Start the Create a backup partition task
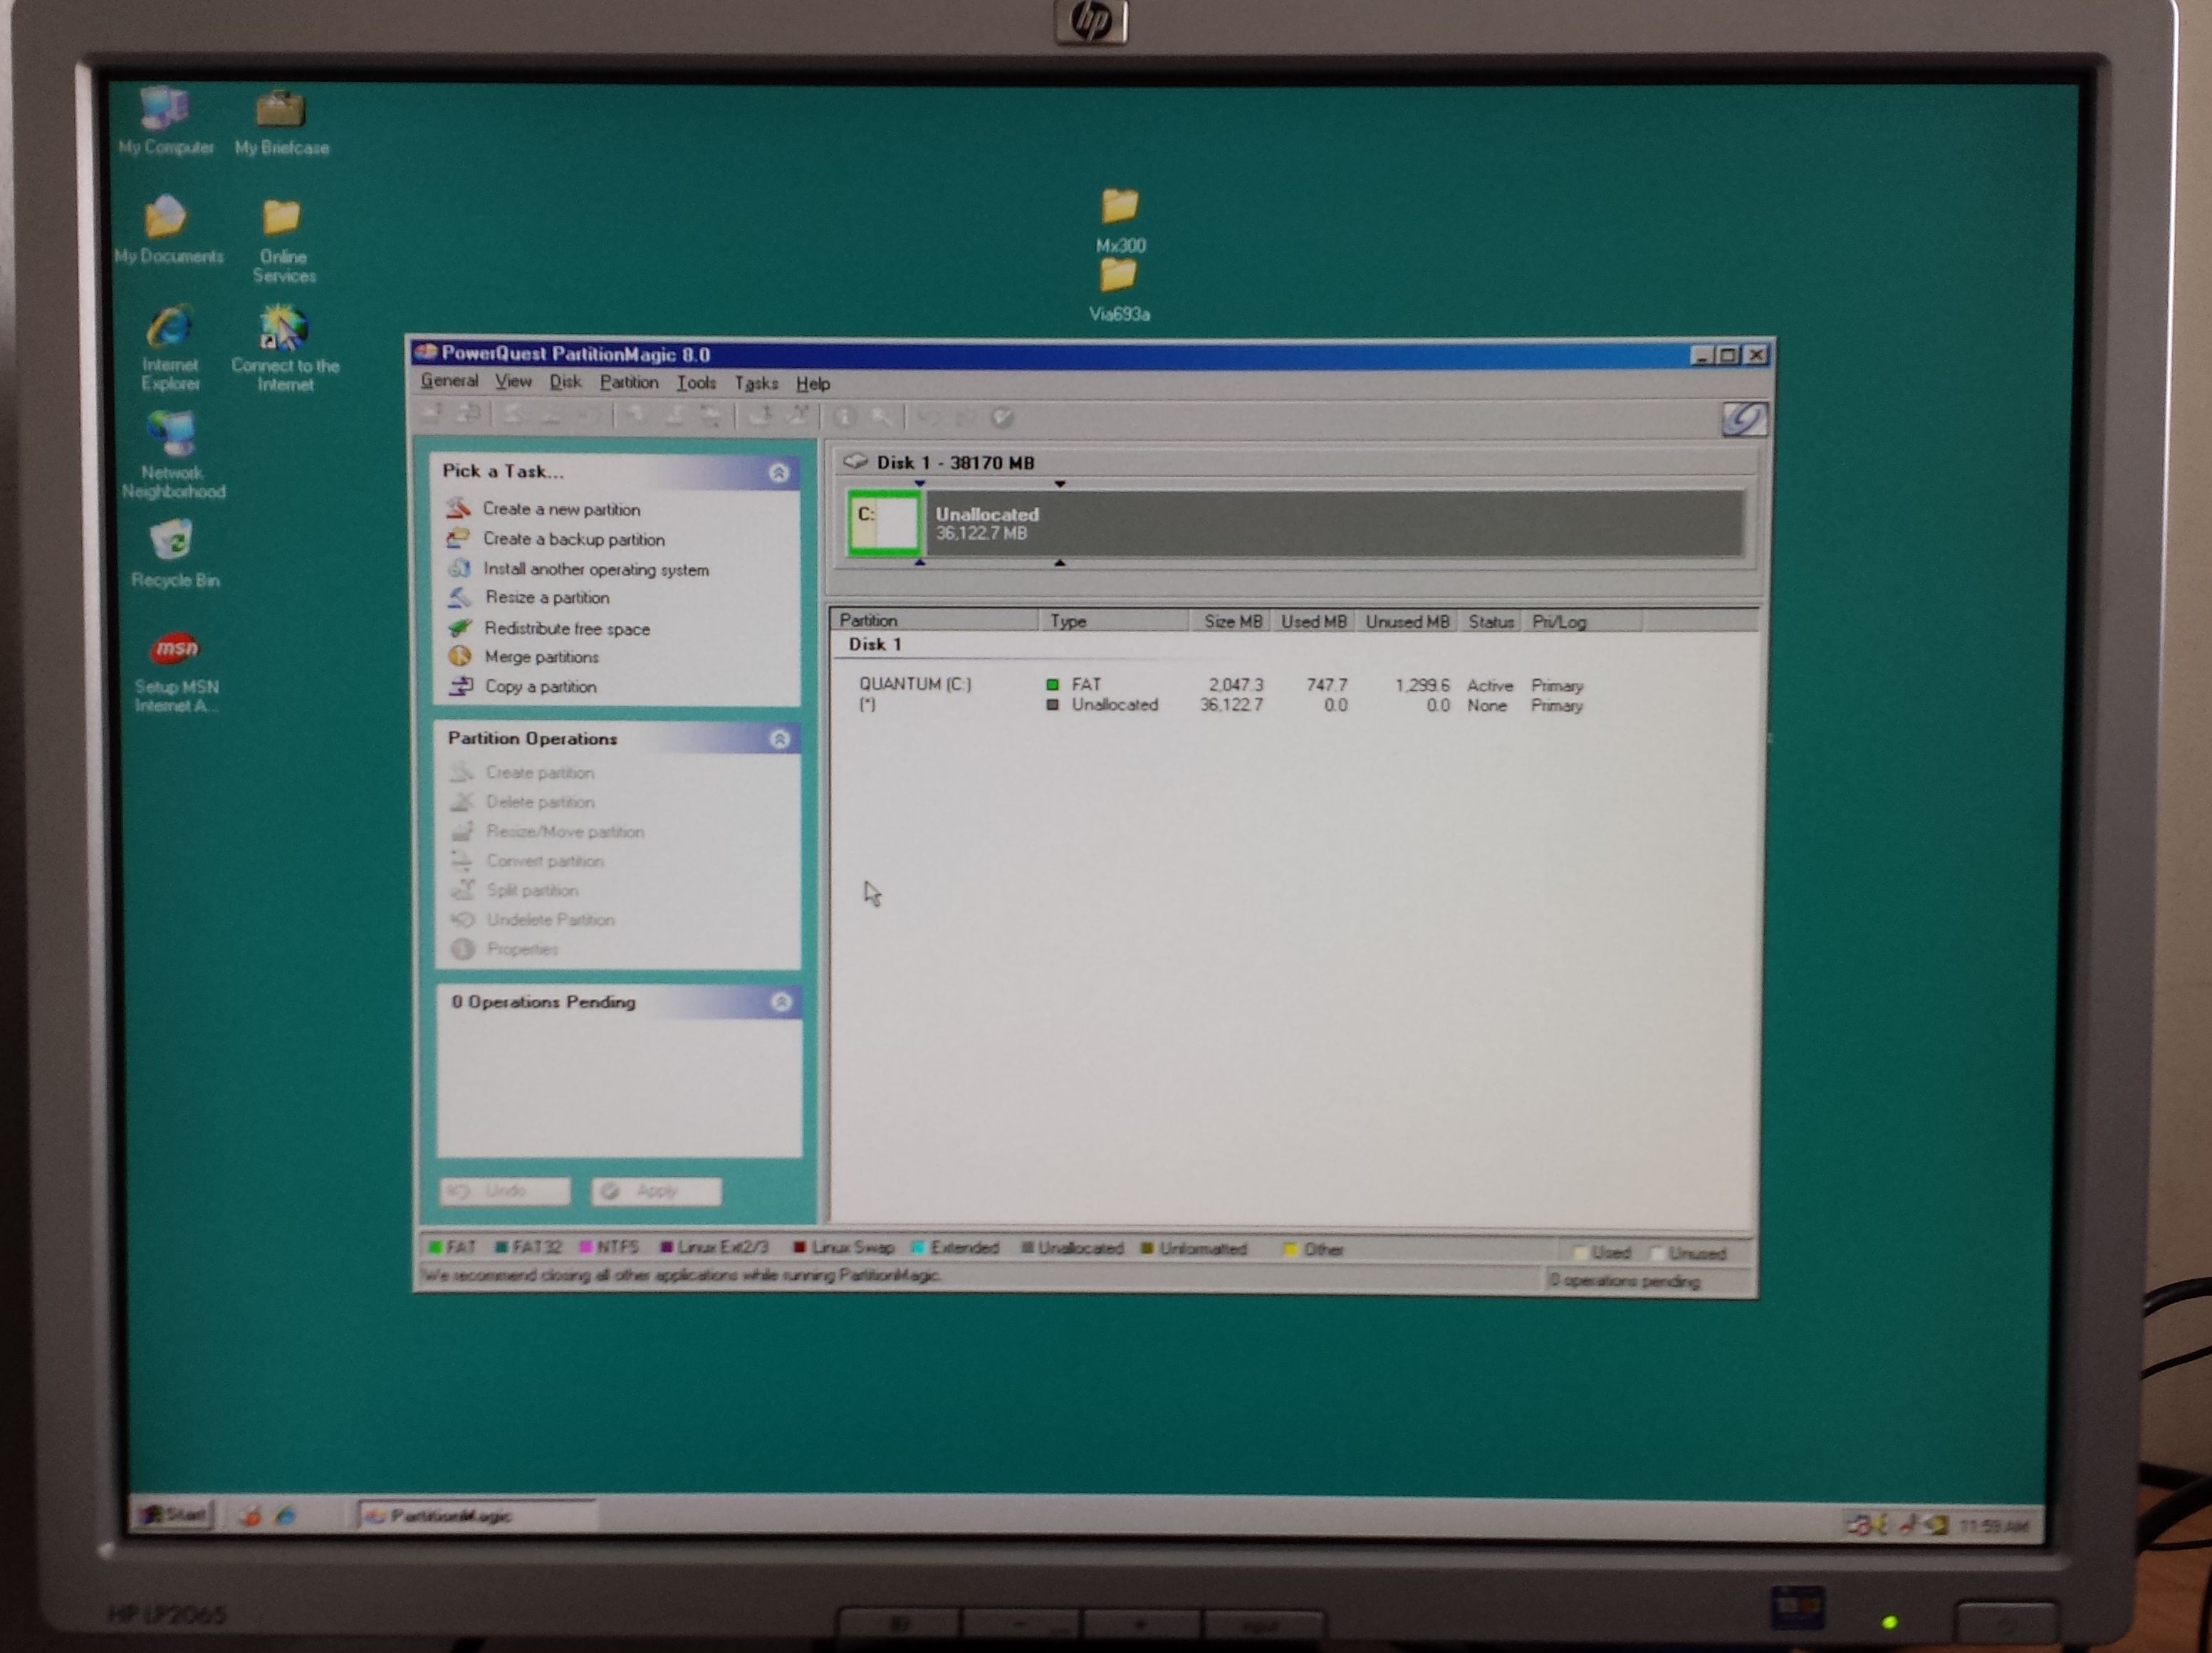 556,539
